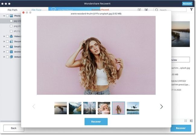Select the river sunset thumbnail
196x135 pixels.
click(x=61, y=108)
